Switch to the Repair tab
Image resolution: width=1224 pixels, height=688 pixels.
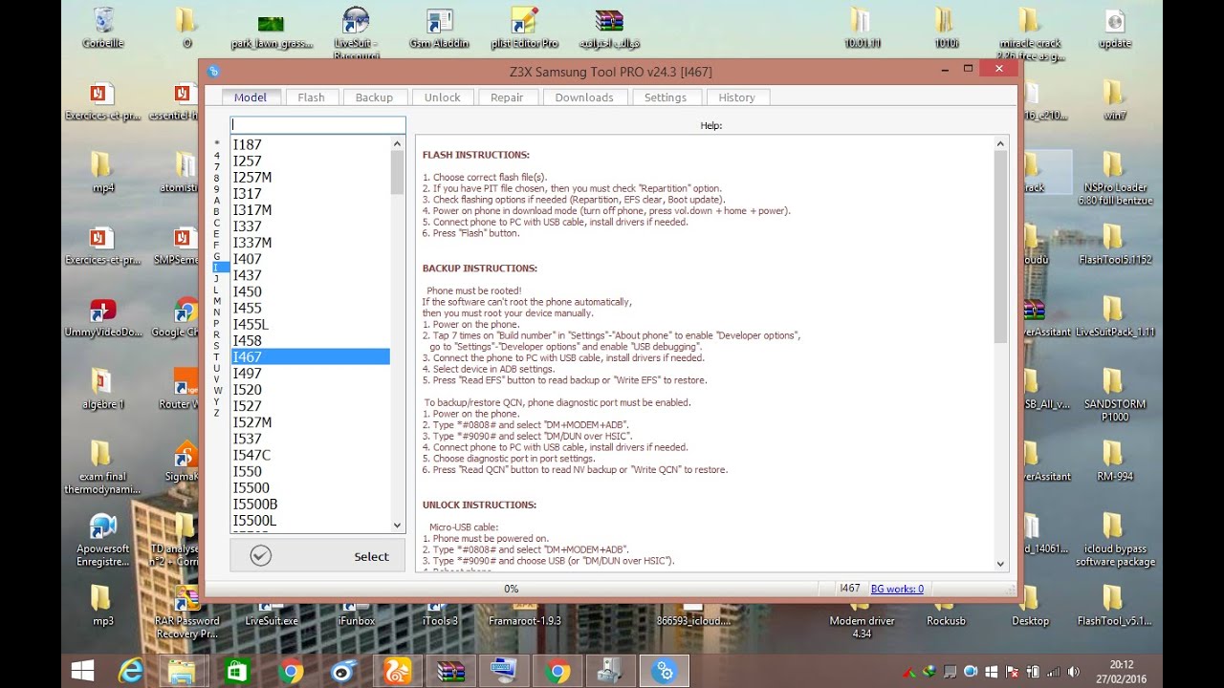point(507,97)
